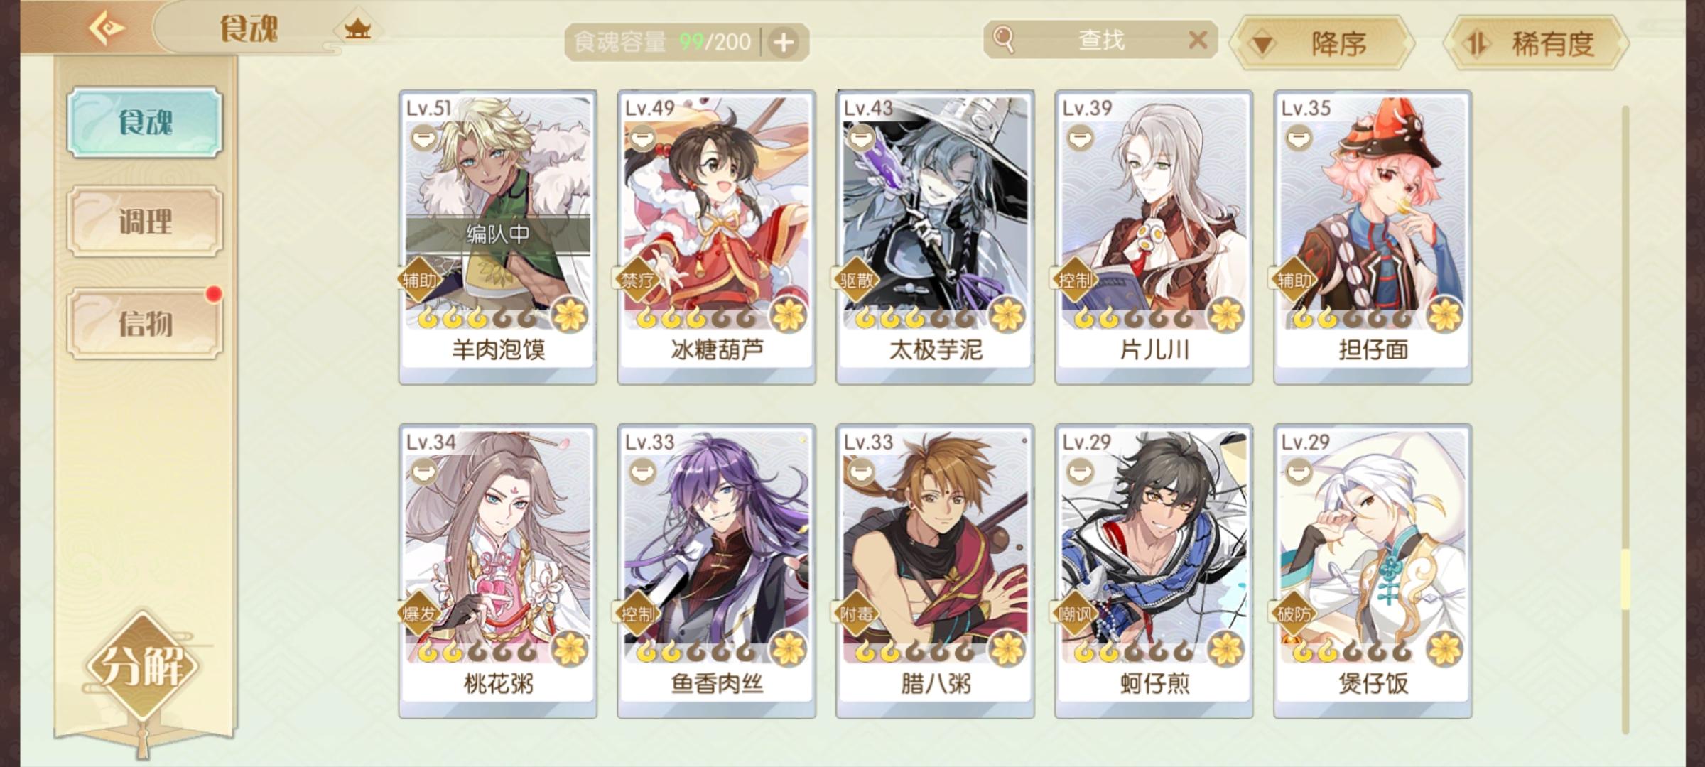Click the bowl icon on 太极芋泥 card
The width and height of the screenshot is (1705, 767).
point(861,137)
